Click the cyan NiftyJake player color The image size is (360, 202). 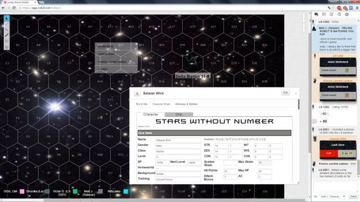(x=126, y=191)
